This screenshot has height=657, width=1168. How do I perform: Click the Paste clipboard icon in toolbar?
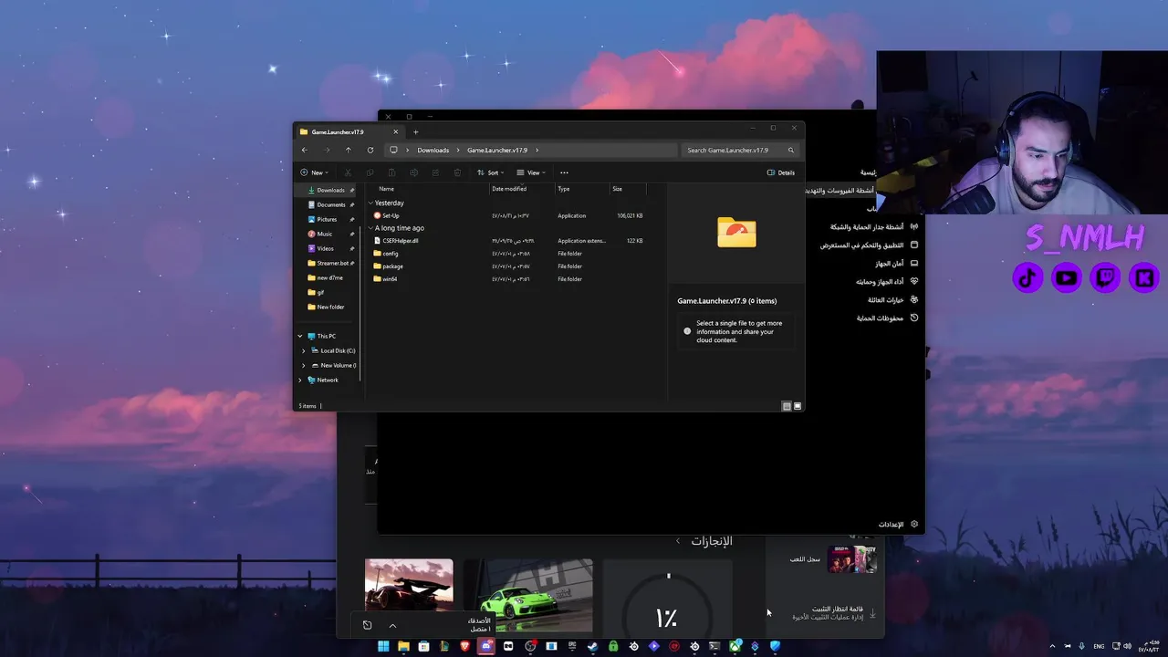[x=391, y=172]
